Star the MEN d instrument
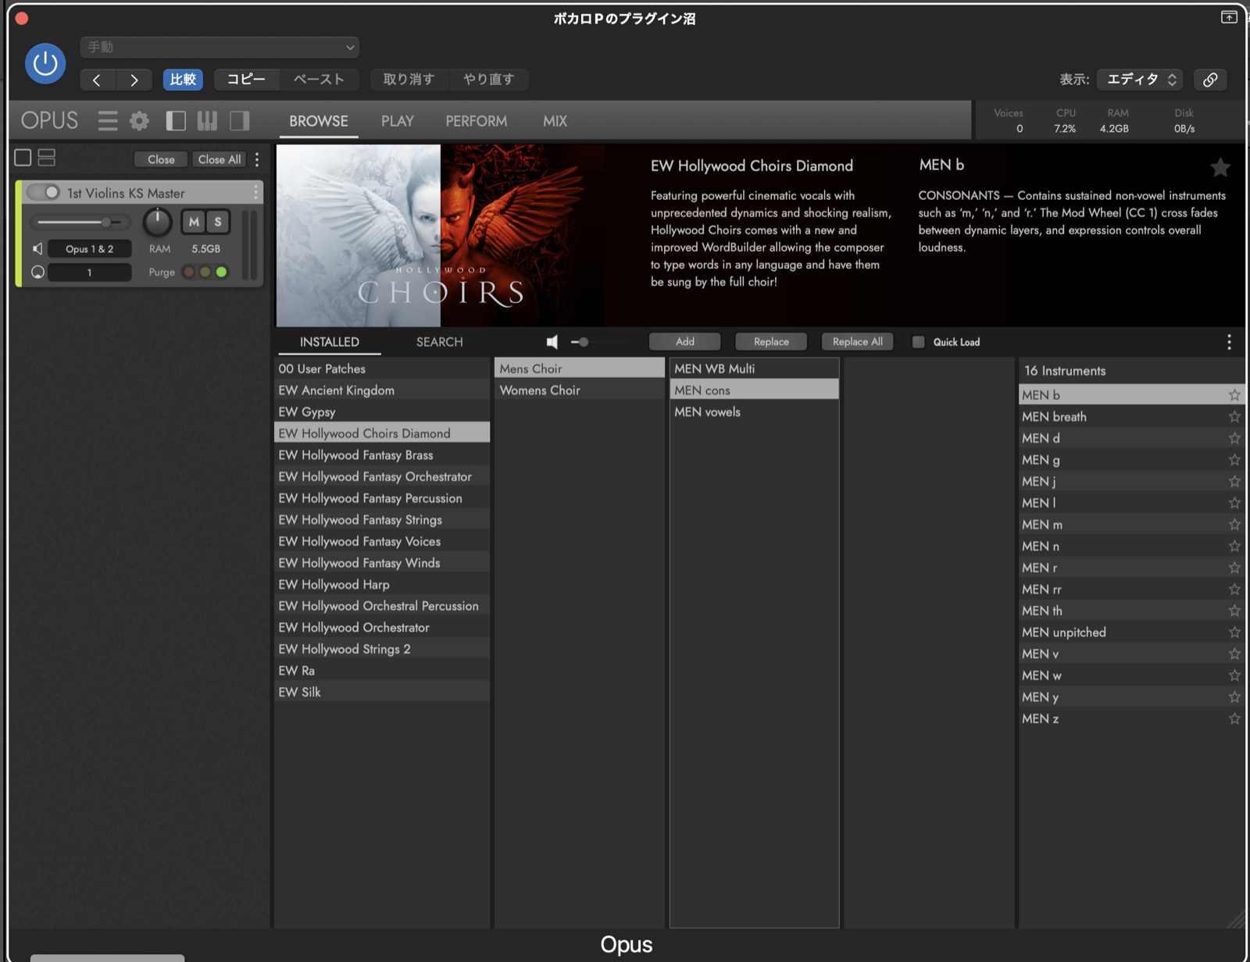The width and height of the screenshot is (1250, 962). coord(1234,438)
